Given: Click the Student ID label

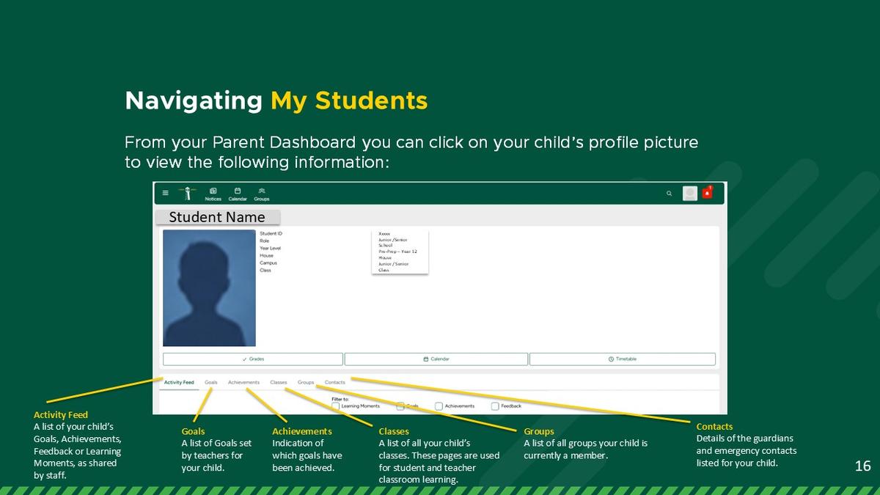Looking at the screenshot, I should click(271, 234).
